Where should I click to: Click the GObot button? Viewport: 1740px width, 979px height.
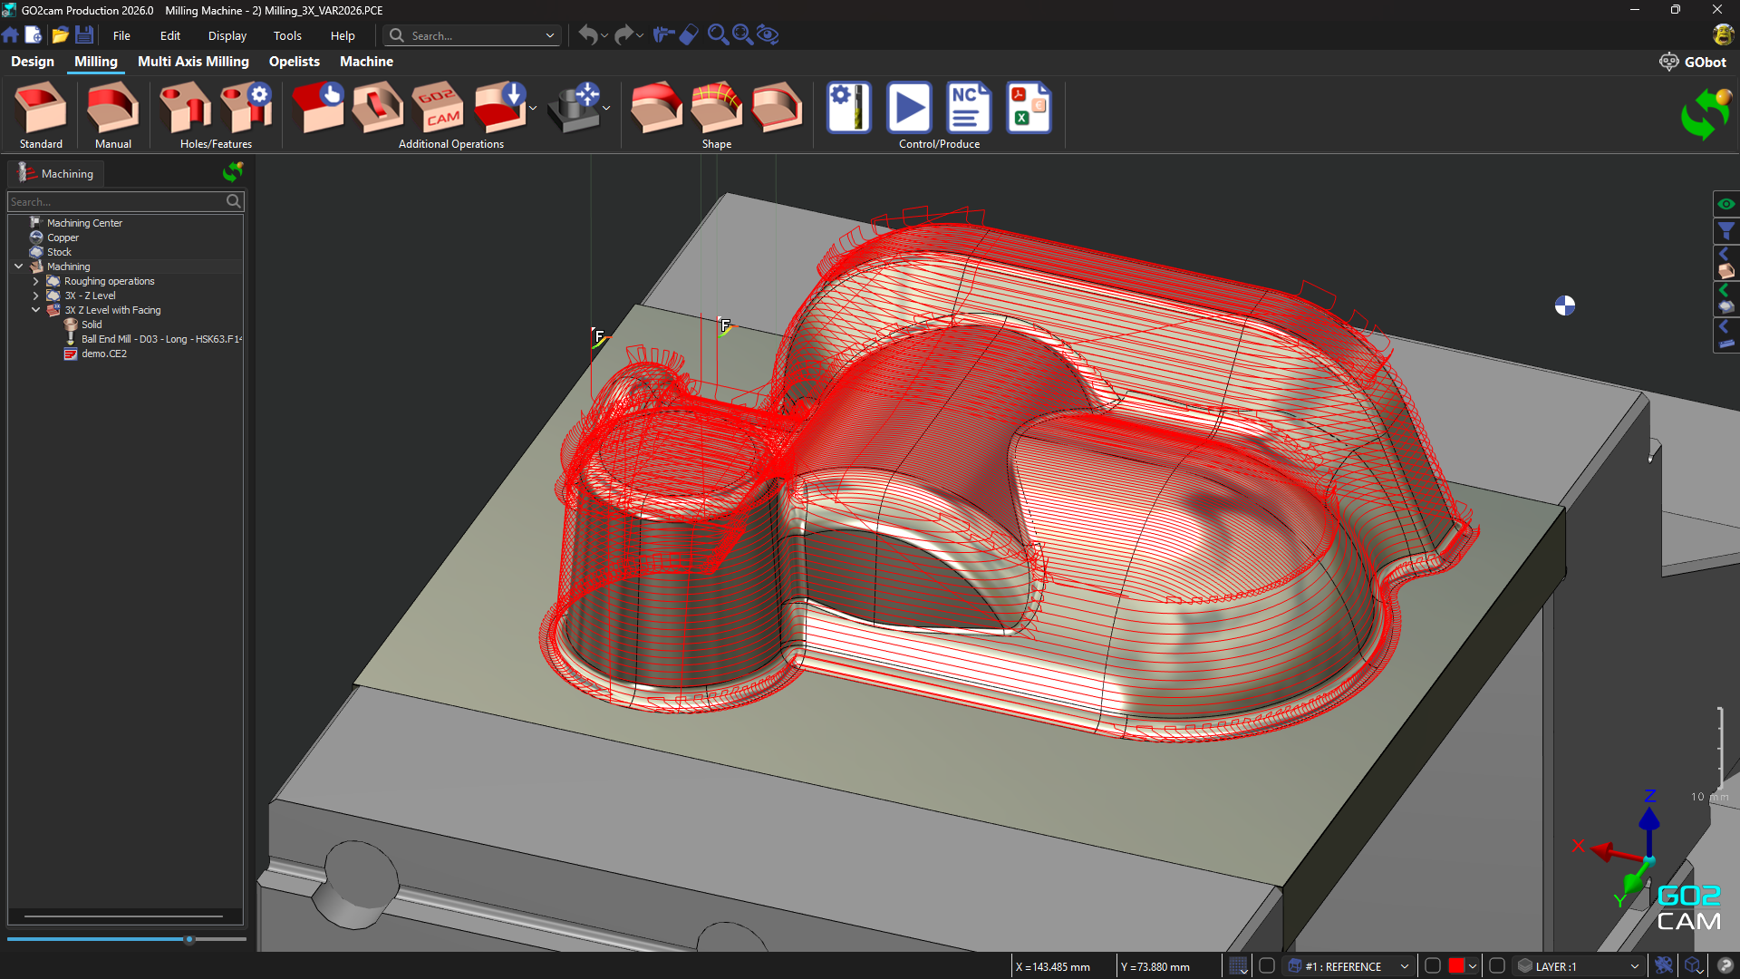[1695, 62]
